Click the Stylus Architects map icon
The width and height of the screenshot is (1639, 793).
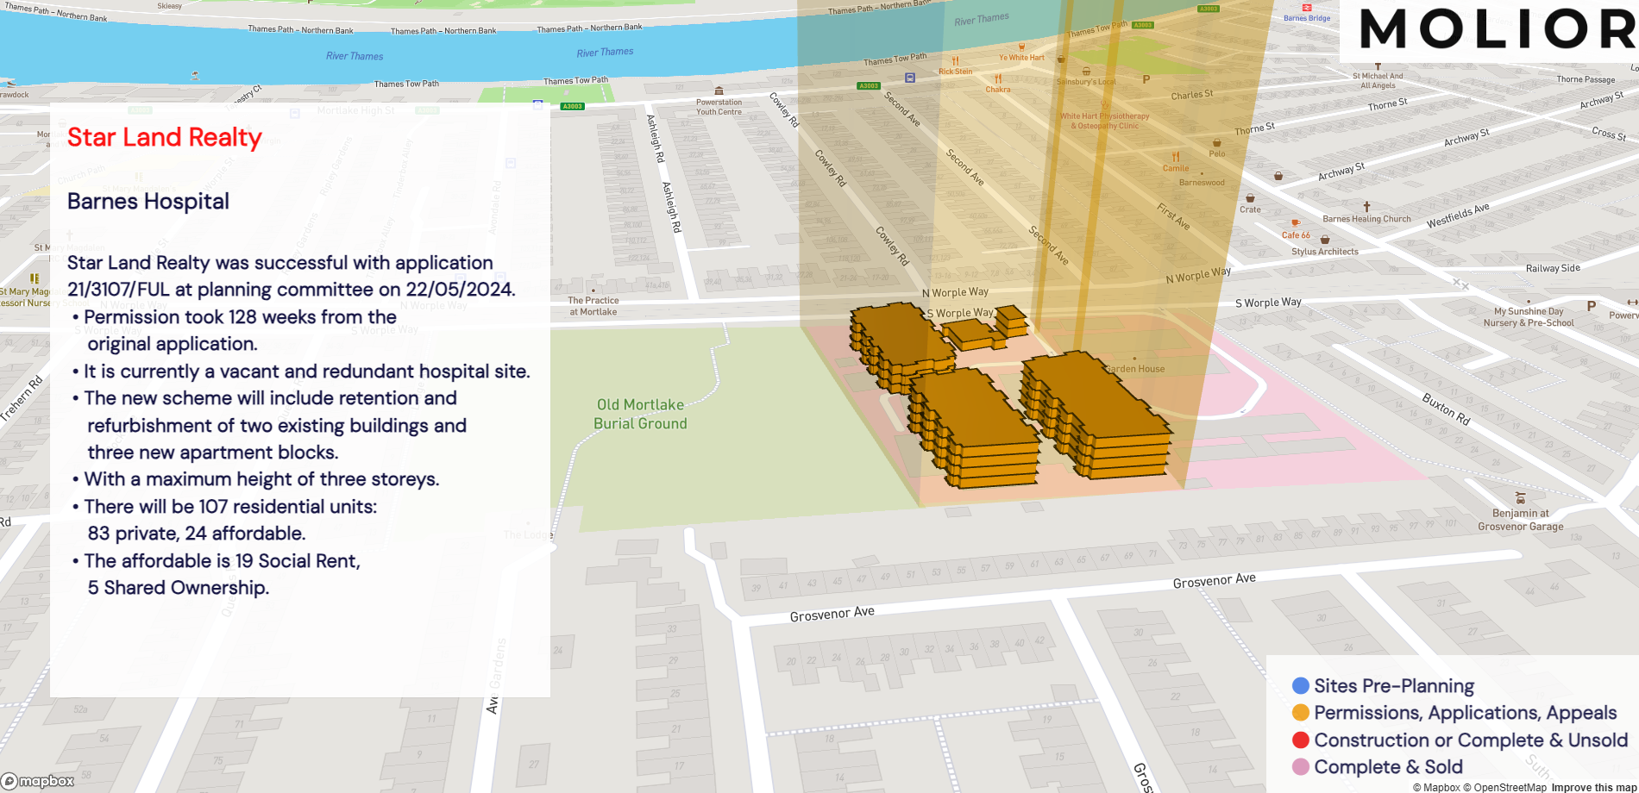tap(1325, 240)
